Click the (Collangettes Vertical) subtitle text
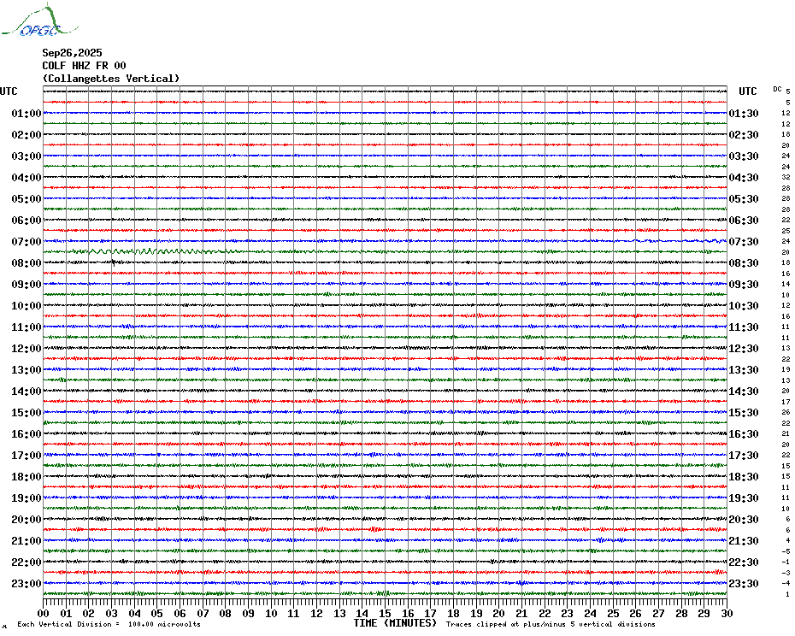Viewport: 795px width, 636px height. (x=111, y=79)
